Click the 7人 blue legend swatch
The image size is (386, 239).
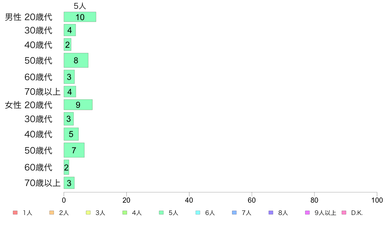click(x=234, y=213)
